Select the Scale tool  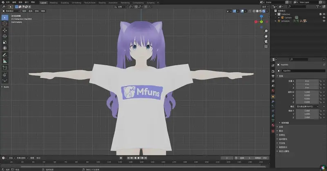click(x=5, y=42)
